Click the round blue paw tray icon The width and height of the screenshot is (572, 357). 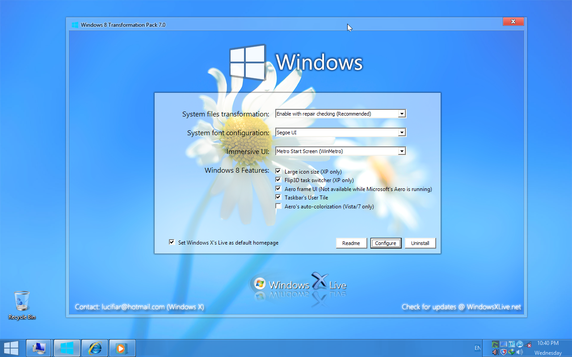pyautogui.click(x=519, y=345)
